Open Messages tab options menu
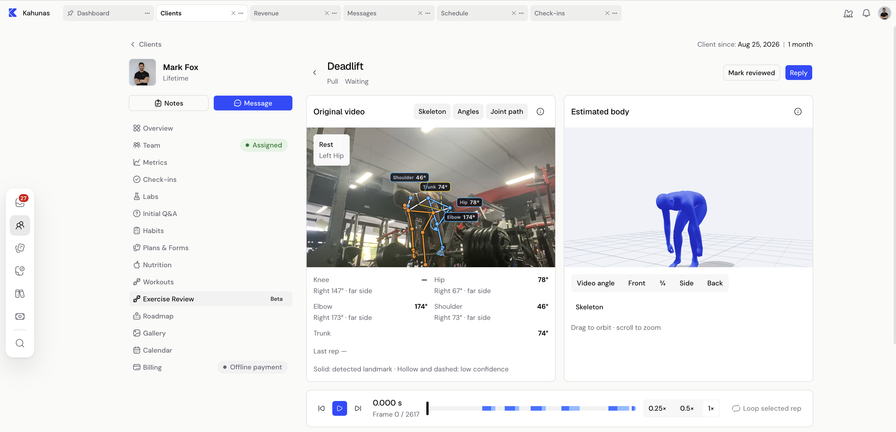Viewport: 896px width, 432px height. 428,13
